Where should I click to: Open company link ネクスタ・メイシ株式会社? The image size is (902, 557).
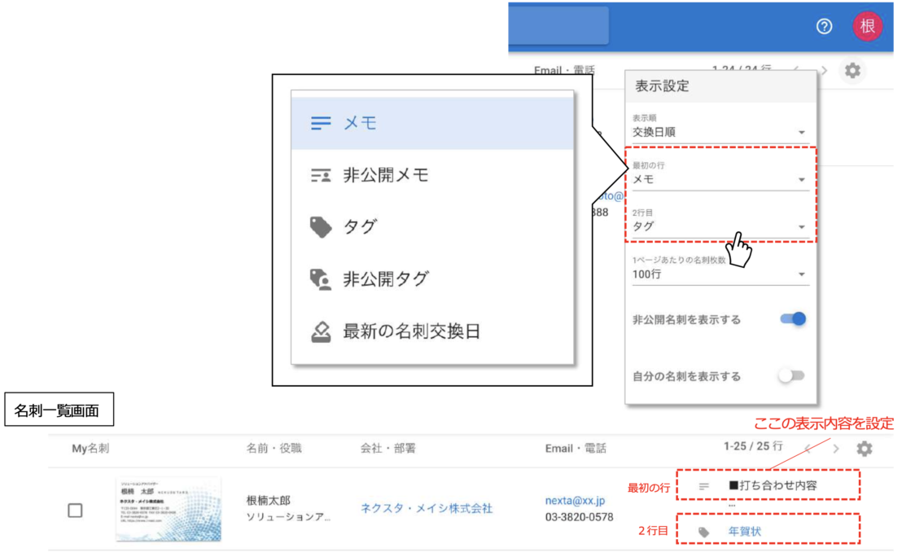click(427, 508)
